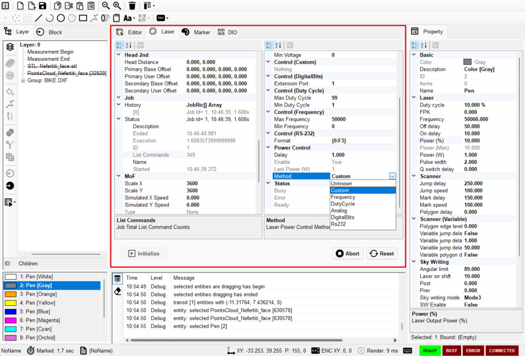Click the Cut icon in toolbar
Viewport: 525px width, 356px height.
[x=69, y=6]
